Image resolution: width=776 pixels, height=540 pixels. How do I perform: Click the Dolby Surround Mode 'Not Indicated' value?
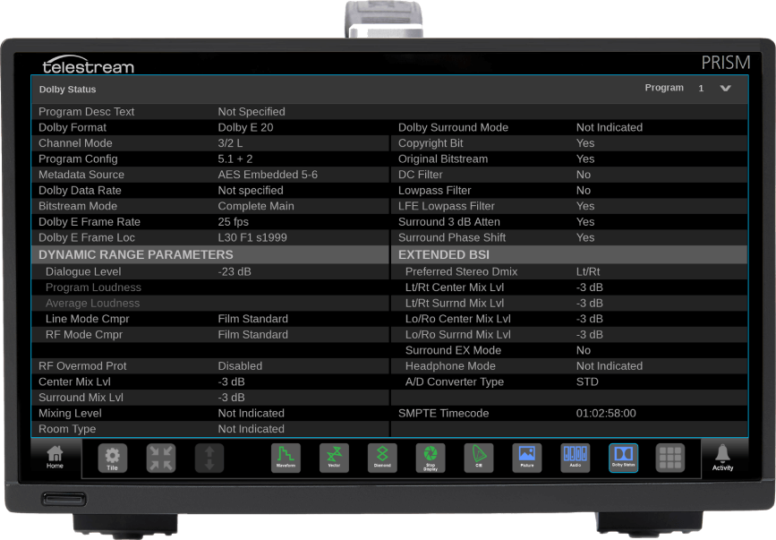pyautogui.click(x=610, y=128)
